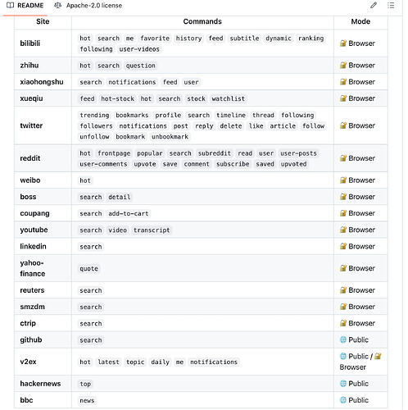Select the 'yahoo-finance' site name
This screenshot has width=408, height=410.
(33, 268)
